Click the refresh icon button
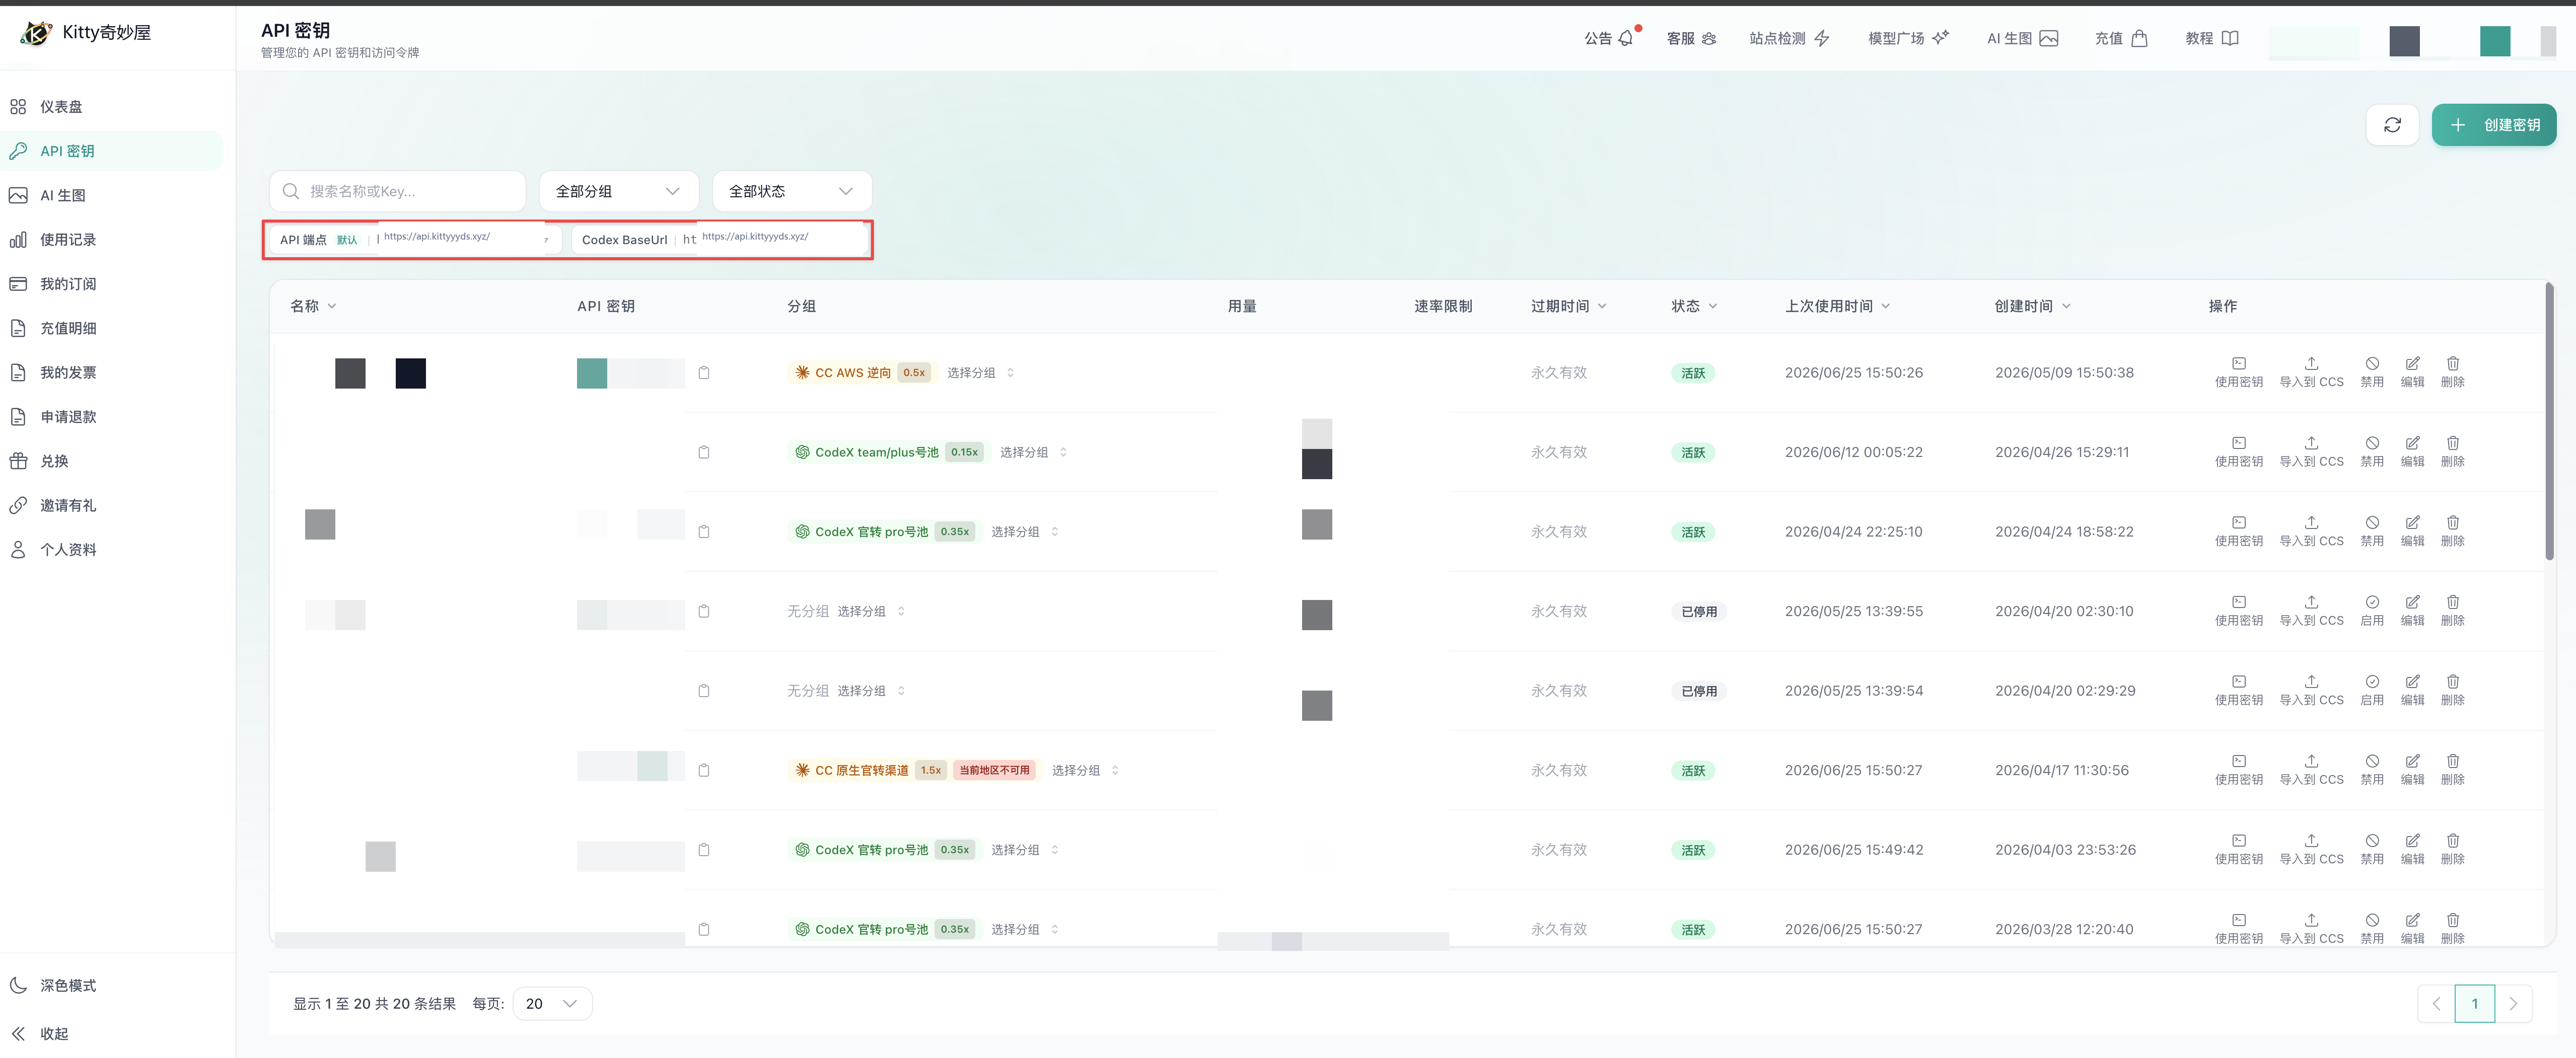Image resolution: width=2576 pixels, height=1058 pixels. click(x=2392, y=125)
